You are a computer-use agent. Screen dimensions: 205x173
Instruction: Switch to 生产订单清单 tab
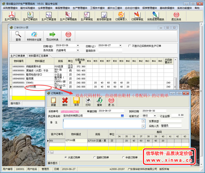[x=18, y=56]
